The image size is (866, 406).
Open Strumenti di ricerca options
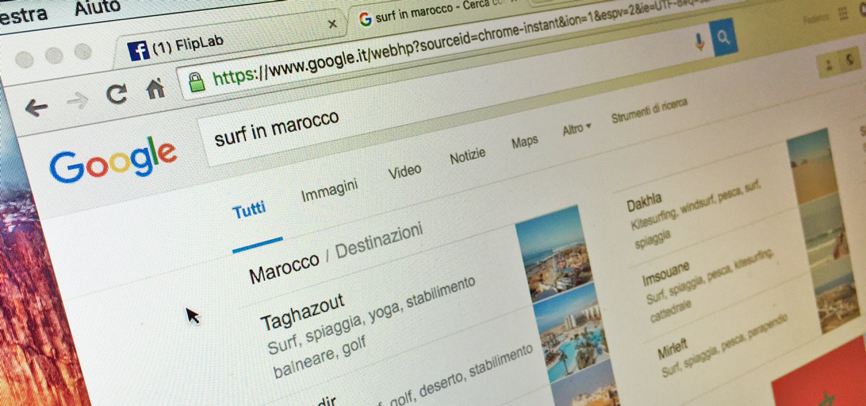click(649, 110)
